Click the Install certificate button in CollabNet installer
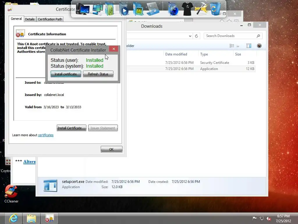This screenshot has width=298, height=224. (66, 74)
